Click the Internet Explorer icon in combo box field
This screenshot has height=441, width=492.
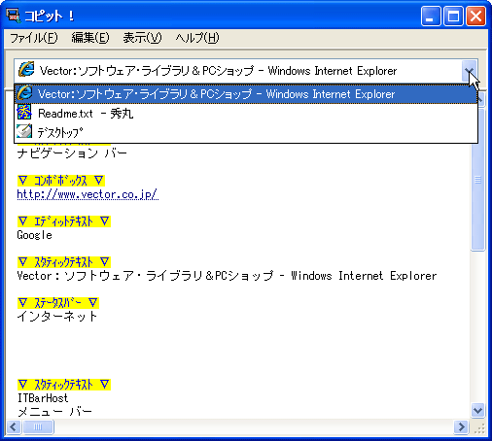[26, 69]
